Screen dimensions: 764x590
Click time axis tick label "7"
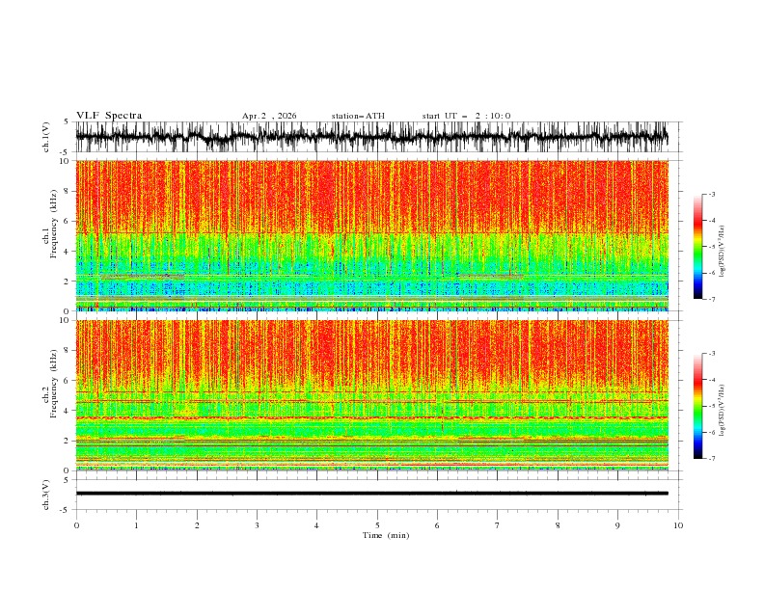[498, 525]
